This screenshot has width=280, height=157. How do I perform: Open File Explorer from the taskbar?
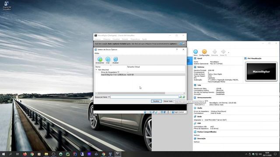46,154
